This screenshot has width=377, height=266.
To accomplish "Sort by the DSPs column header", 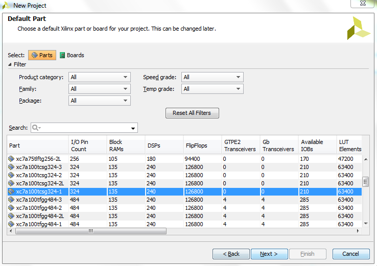I will [x=164, y=145].
